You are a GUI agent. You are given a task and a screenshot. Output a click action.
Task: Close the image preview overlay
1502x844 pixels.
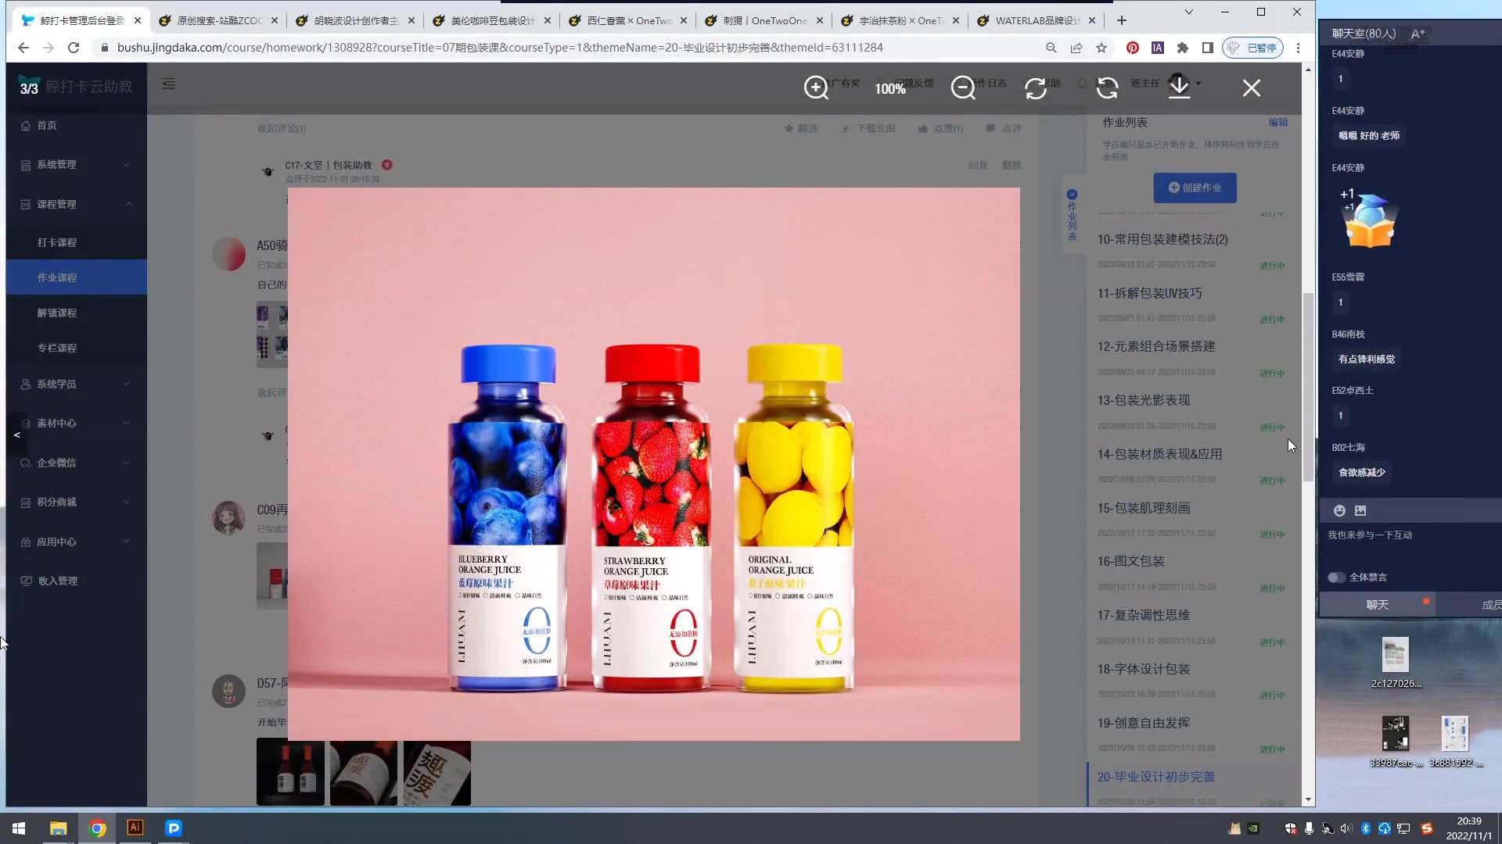(1252, 88)
